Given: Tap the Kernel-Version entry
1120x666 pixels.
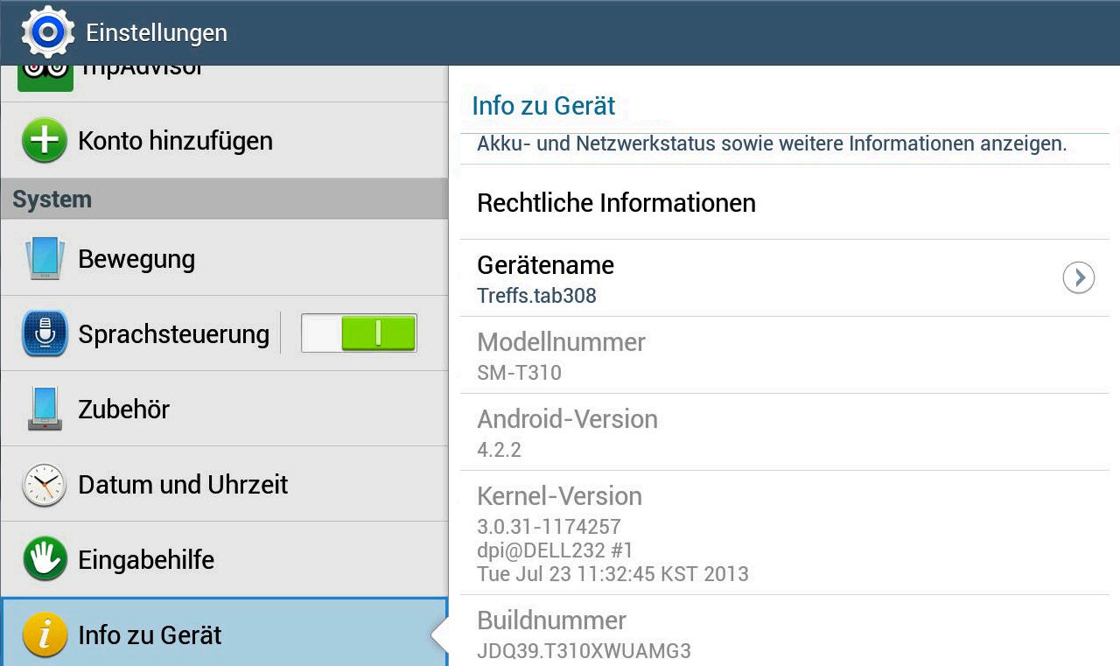Looking at the screenshot, I should (612, 533).
